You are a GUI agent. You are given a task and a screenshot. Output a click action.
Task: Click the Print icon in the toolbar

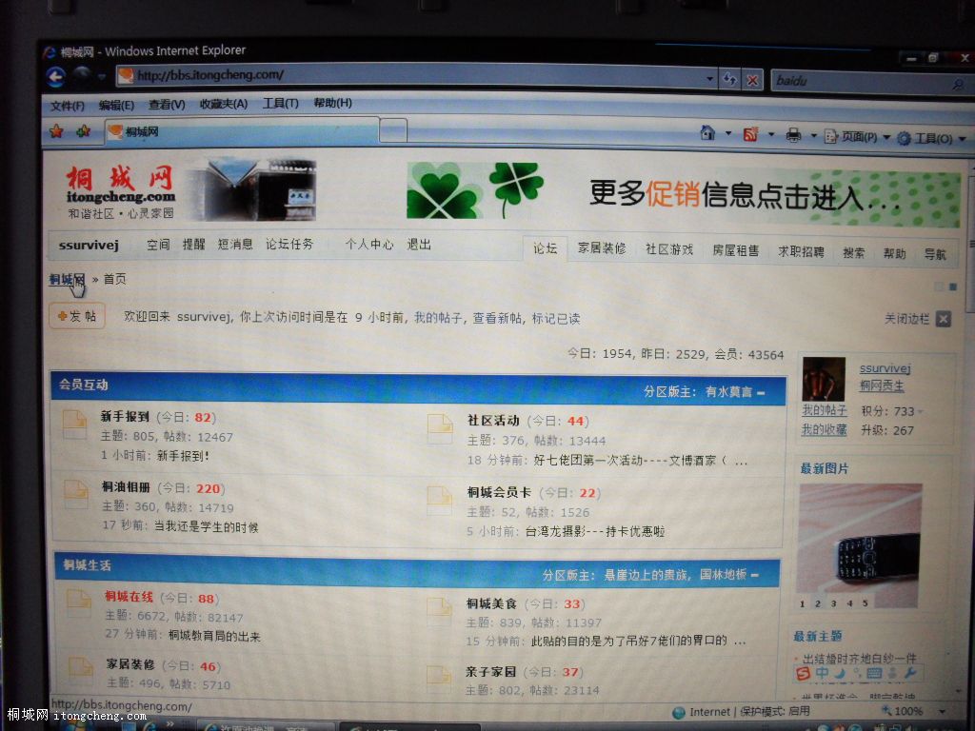click(x=793, y=136)
